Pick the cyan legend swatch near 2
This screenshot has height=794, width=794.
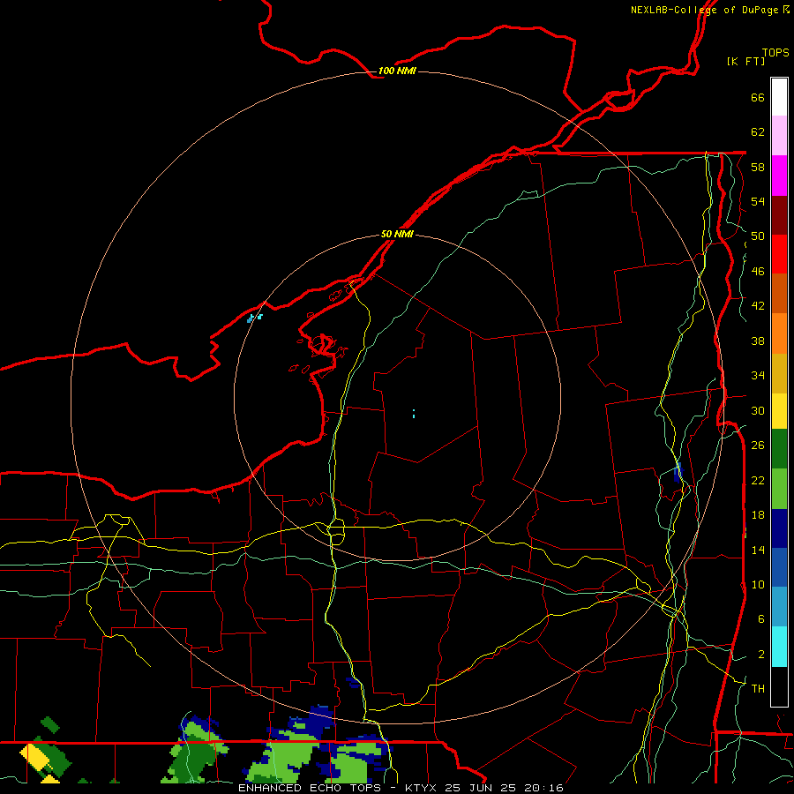(779, 647)
